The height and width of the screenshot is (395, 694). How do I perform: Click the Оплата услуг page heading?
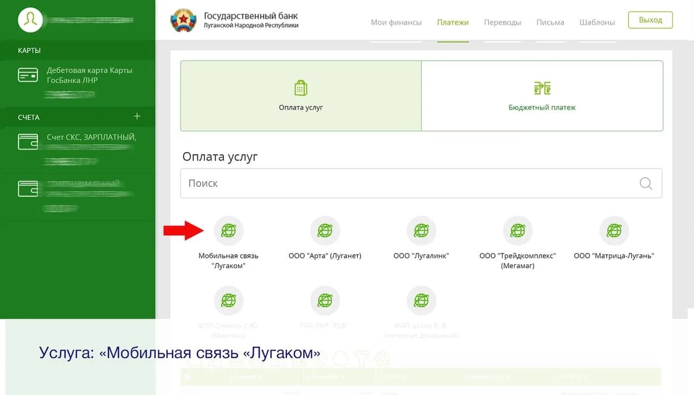point(220,157)
